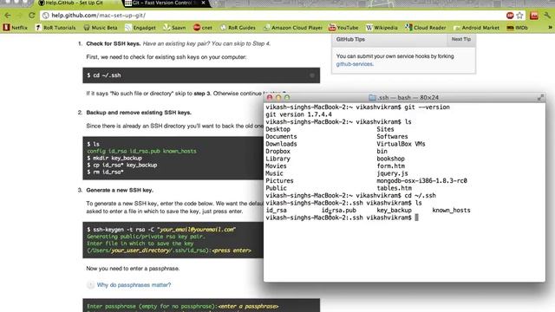Click 'git version 1.7.4.4' terminal output
The width and height of the screenshot is (555, 312).
click(x=298, y=114)
